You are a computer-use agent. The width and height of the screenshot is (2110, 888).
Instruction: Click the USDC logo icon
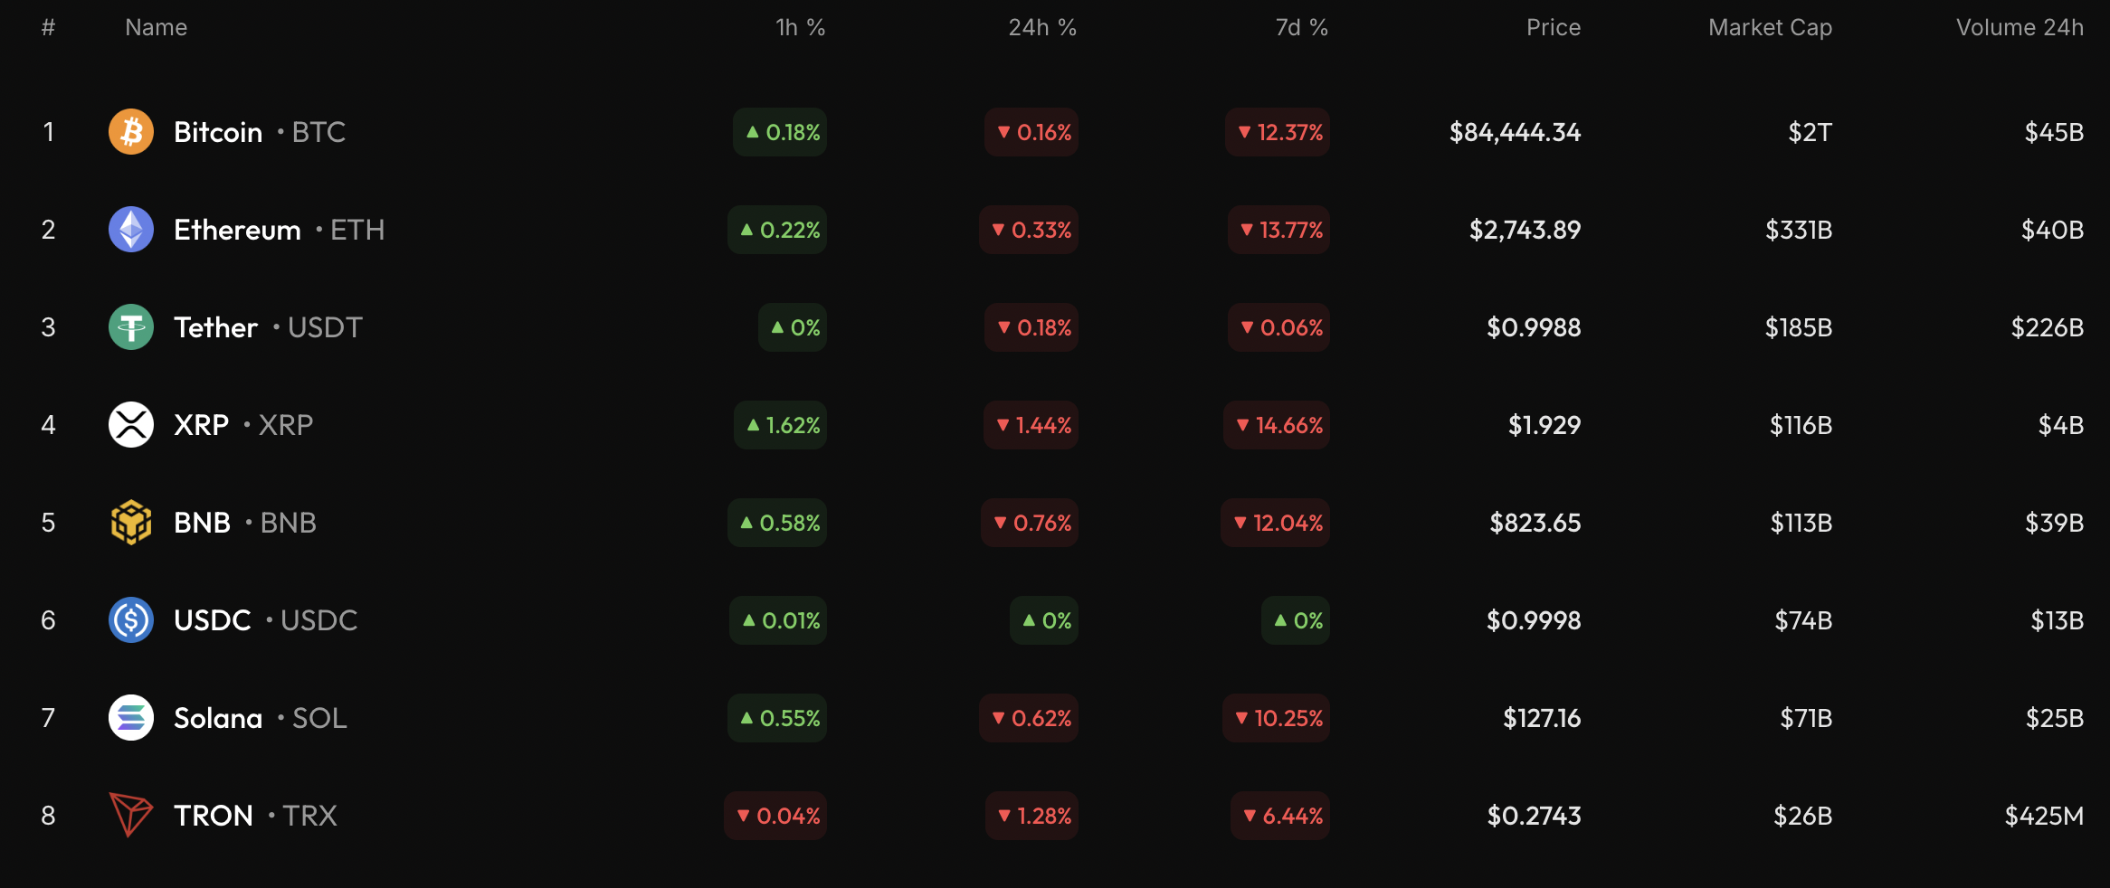pyautogui.click(x=131, y=620)
